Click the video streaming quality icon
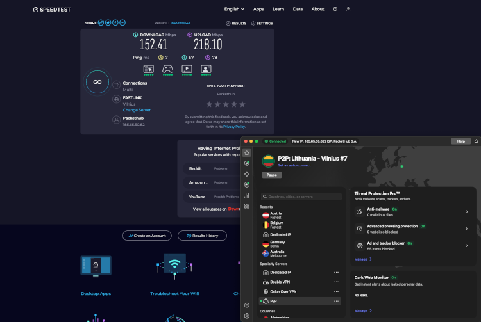 click(187, 70)
